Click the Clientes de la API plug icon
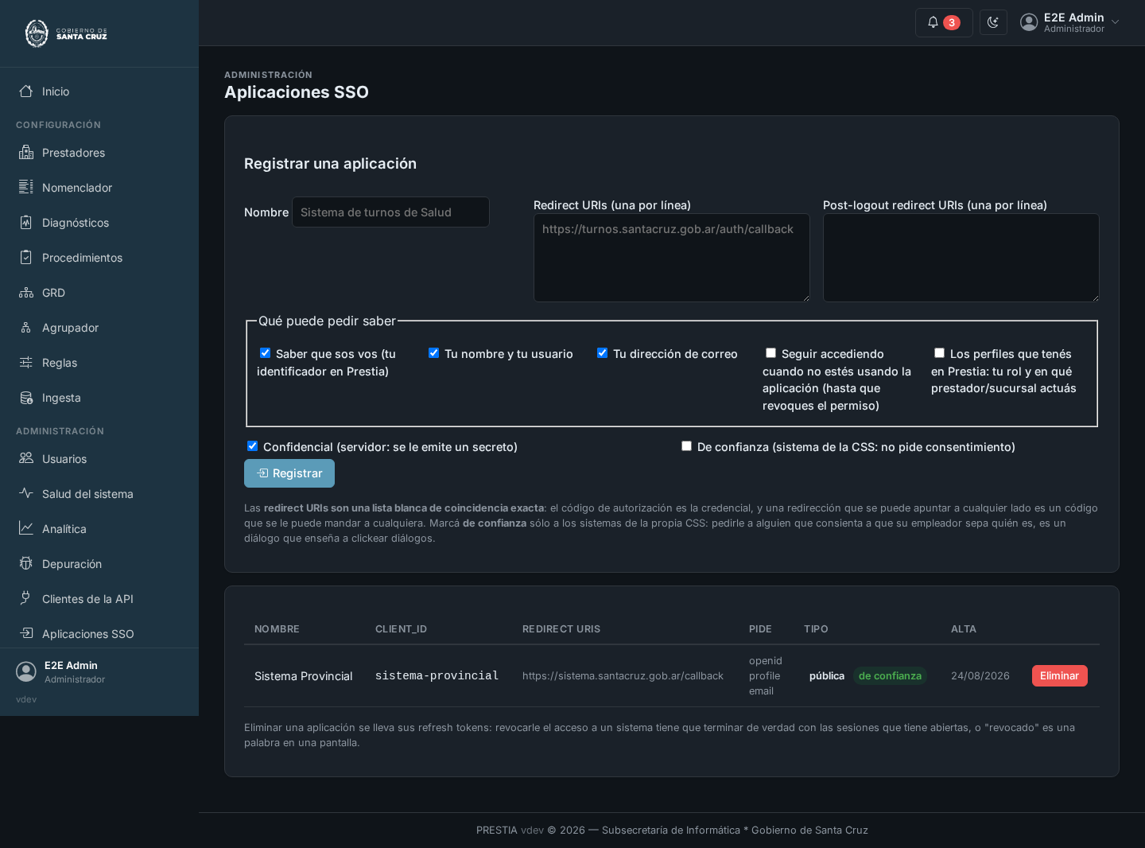Image resolution: width=1145 pixels, height=848 pixels. 26,598
